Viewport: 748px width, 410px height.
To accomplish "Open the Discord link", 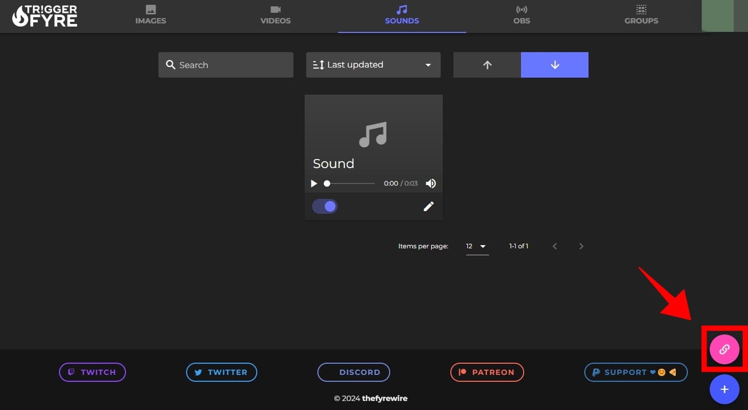I will click(354, 372).
